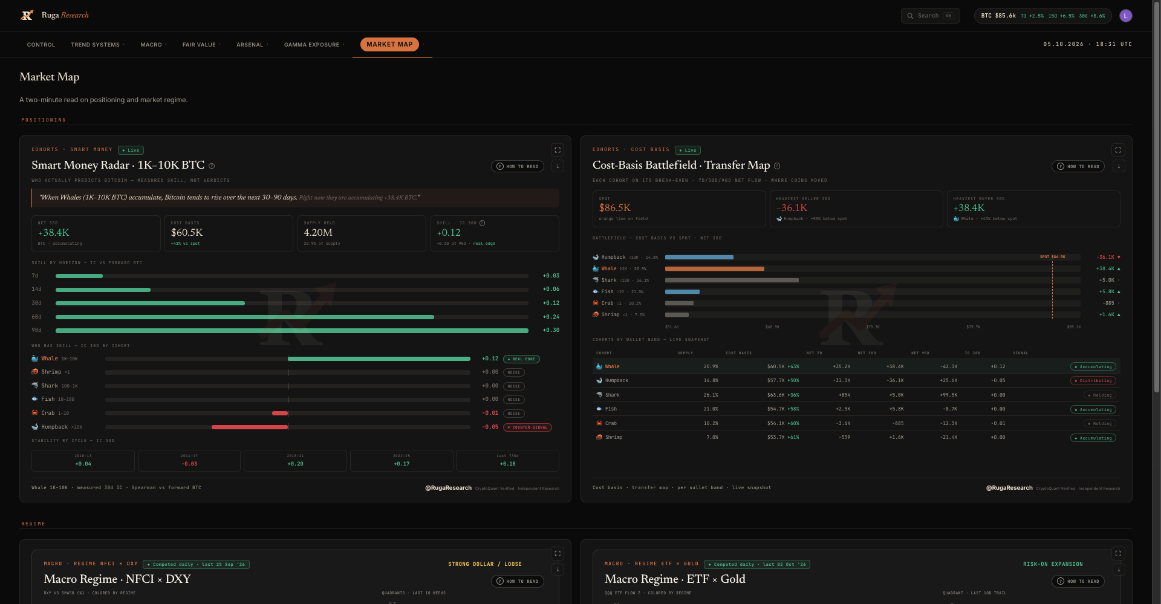The height and width of the screenshot is (604, 1161).
Task: Click the Ruga Research logo icon
Action: pyautogui.click(x=27, y=15)
